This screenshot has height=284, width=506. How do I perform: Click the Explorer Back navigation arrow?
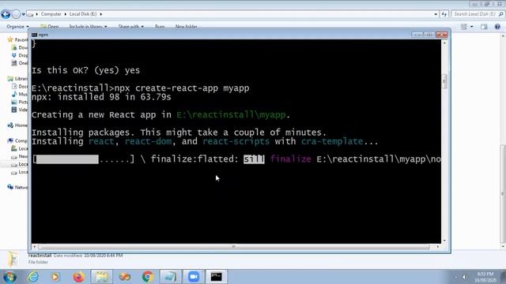click(x=6, y=14)
